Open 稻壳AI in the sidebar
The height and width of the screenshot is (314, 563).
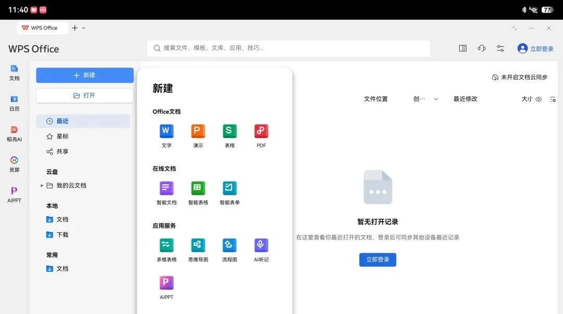[x=15, y=134]
